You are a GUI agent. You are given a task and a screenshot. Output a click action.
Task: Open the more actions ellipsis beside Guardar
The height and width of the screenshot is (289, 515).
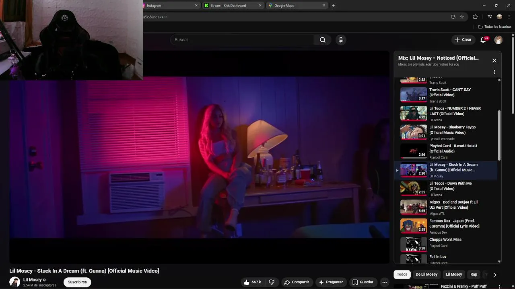click(x=385, y=282)
